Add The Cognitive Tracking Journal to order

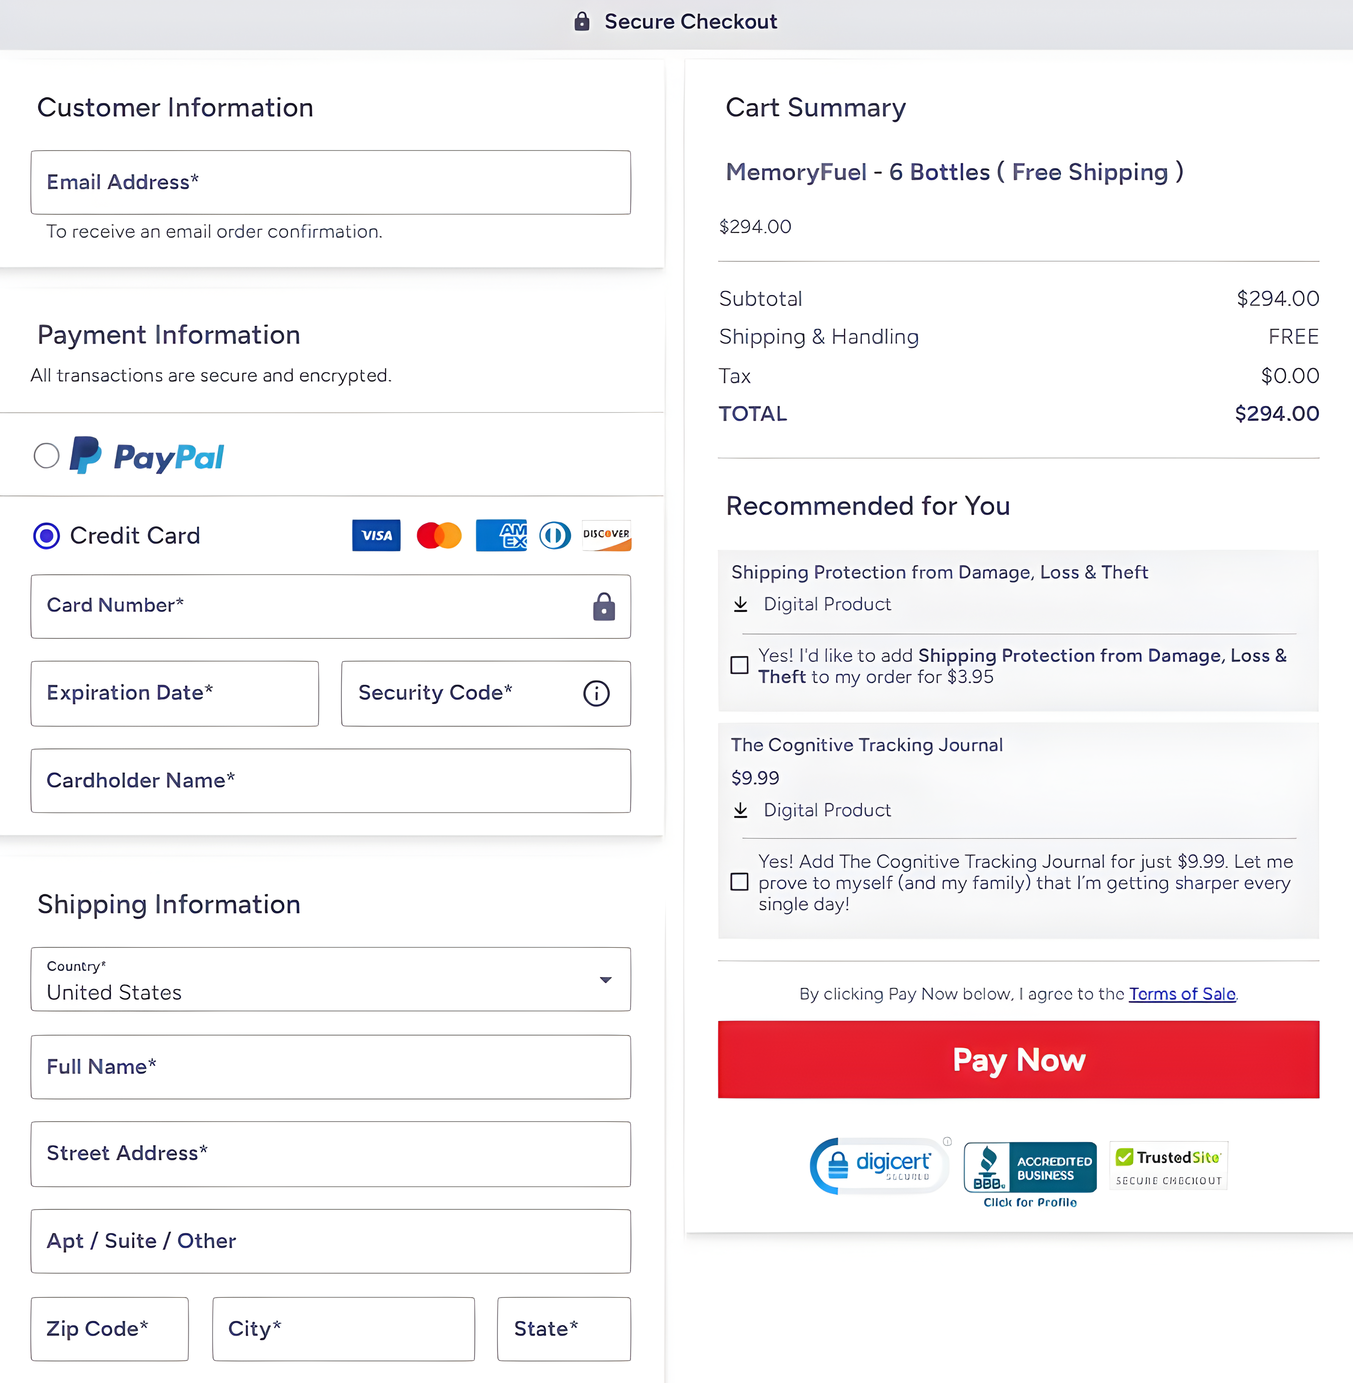pyautogui.click(x=739, y=882)
